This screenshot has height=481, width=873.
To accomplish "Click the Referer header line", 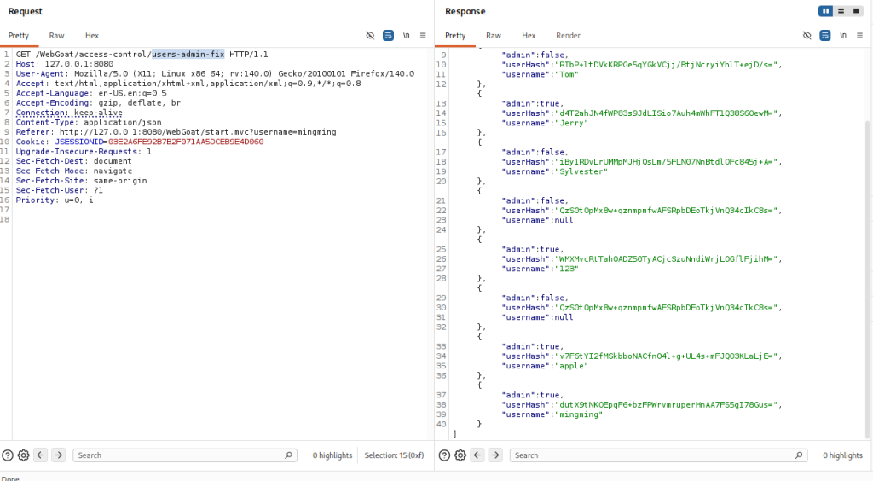I will [176, 132].
